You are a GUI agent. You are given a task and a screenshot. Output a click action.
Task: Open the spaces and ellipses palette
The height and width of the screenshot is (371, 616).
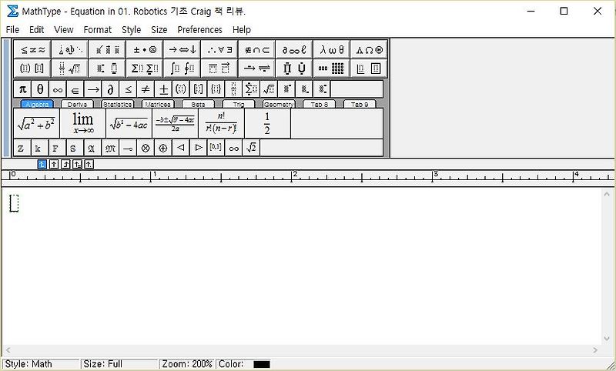tap(70, 50)
